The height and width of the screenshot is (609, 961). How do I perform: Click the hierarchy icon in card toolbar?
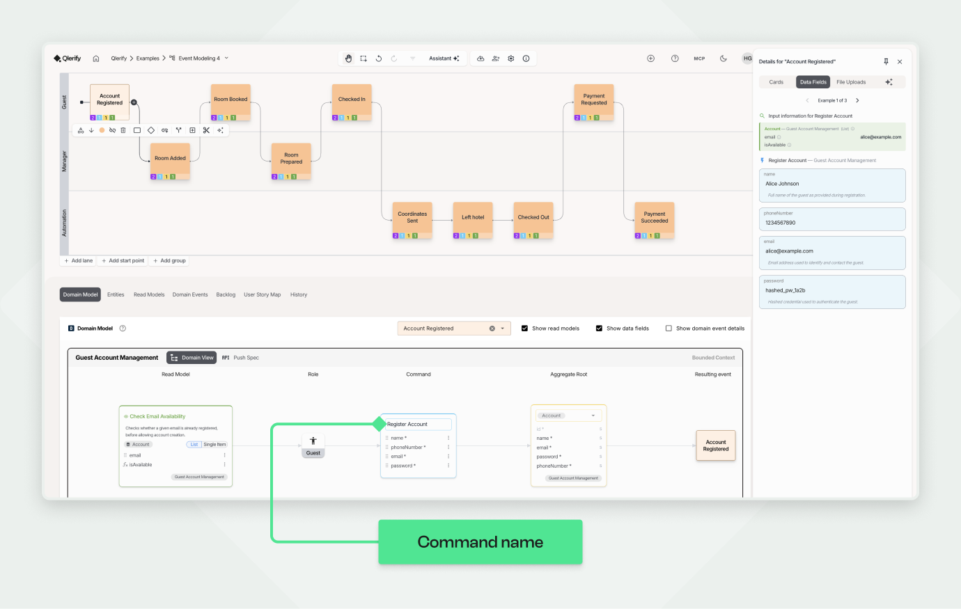click(81, 130)
